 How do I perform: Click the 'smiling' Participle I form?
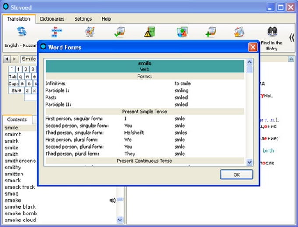181,91
